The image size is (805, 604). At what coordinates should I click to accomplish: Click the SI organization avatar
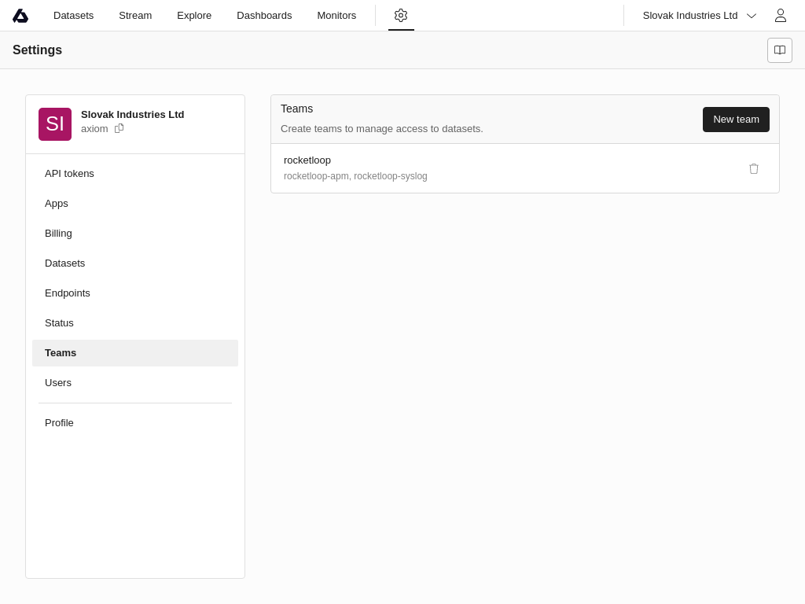tap(55, 124)
